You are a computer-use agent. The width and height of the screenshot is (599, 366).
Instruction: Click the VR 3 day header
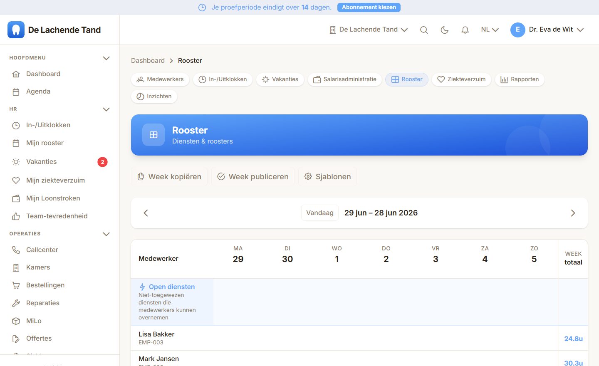pos(436,255)
